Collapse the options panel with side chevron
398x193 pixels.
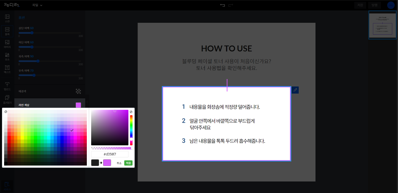[x=87, y=102]
